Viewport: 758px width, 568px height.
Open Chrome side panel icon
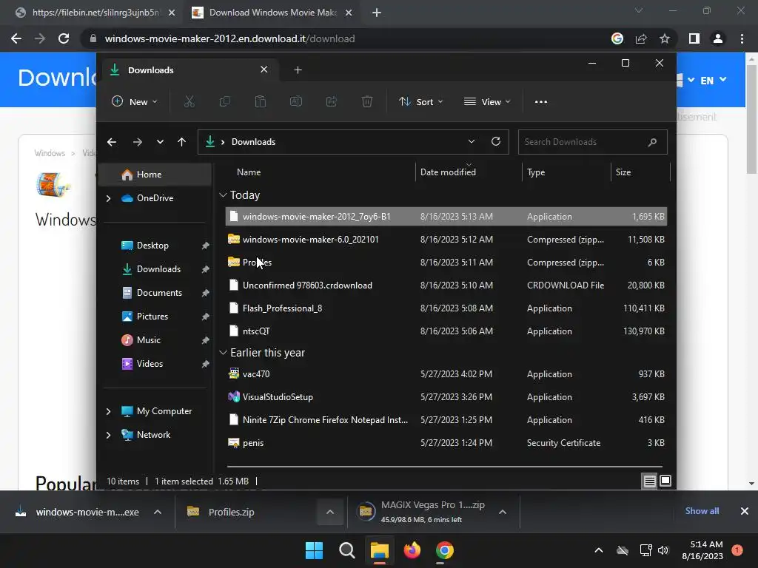tap(694, 38)
